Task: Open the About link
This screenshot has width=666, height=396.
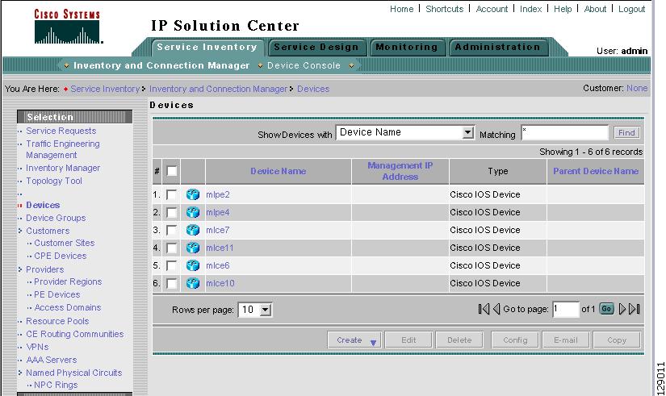Action: click(x=595, y=9)
